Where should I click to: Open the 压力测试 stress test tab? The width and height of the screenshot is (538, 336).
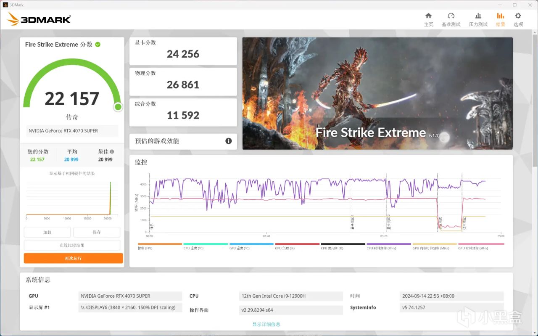point(478,19)
